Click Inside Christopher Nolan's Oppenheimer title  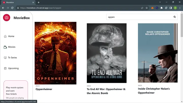click(x=154, y=91)
